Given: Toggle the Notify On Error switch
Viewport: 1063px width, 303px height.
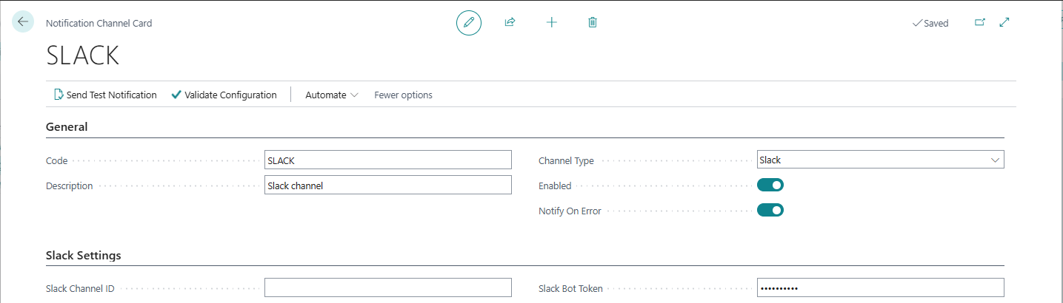Looking at the screenshot, I should 770,211.
